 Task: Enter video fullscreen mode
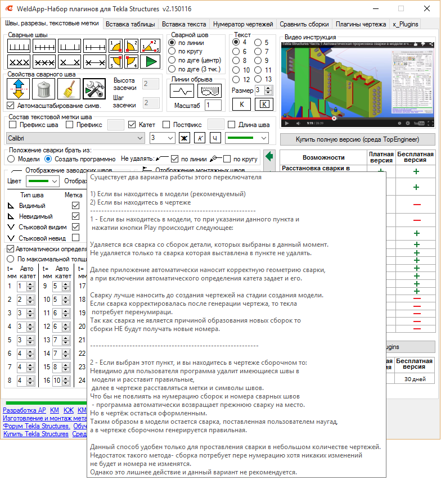coord(430,123)
